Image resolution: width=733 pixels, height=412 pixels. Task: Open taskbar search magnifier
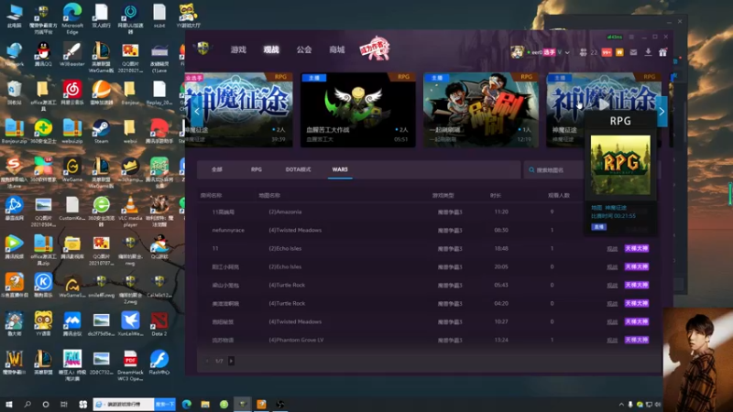tap(27, 404)
